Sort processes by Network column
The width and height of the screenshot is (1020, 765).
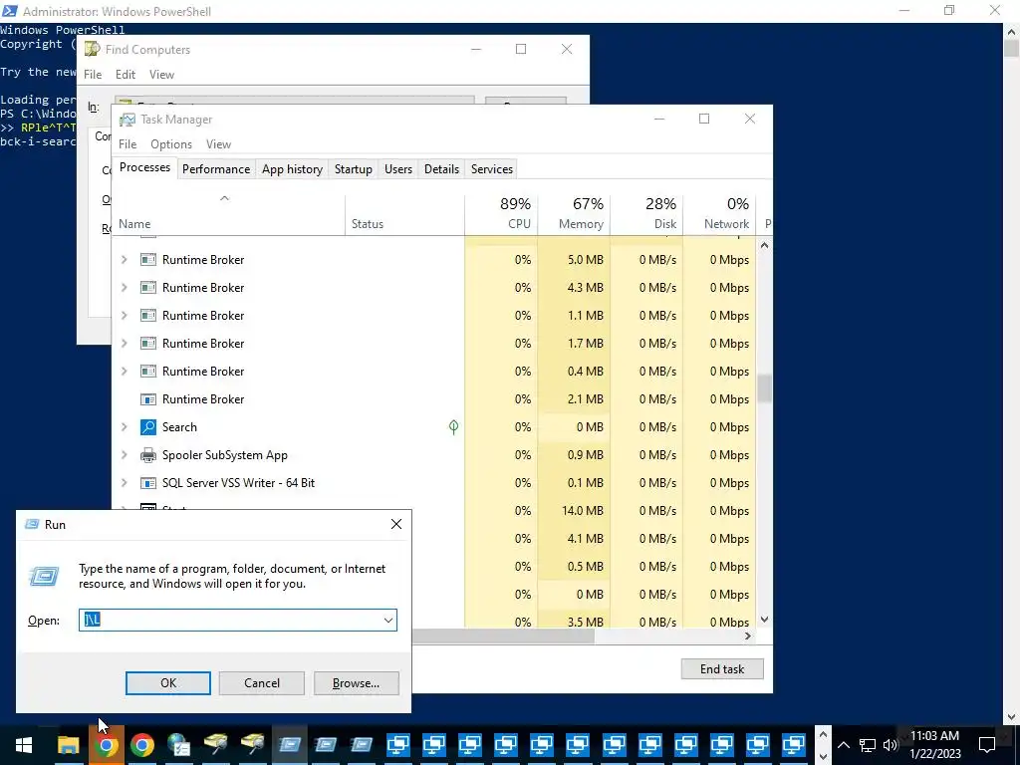719,214
